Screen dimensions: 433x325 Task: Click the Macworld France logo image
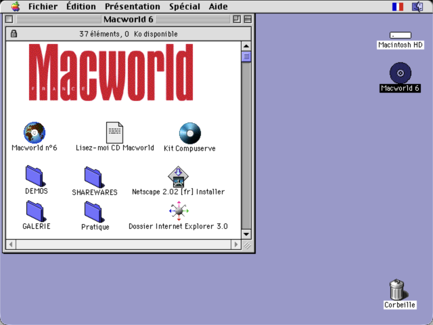111,72
